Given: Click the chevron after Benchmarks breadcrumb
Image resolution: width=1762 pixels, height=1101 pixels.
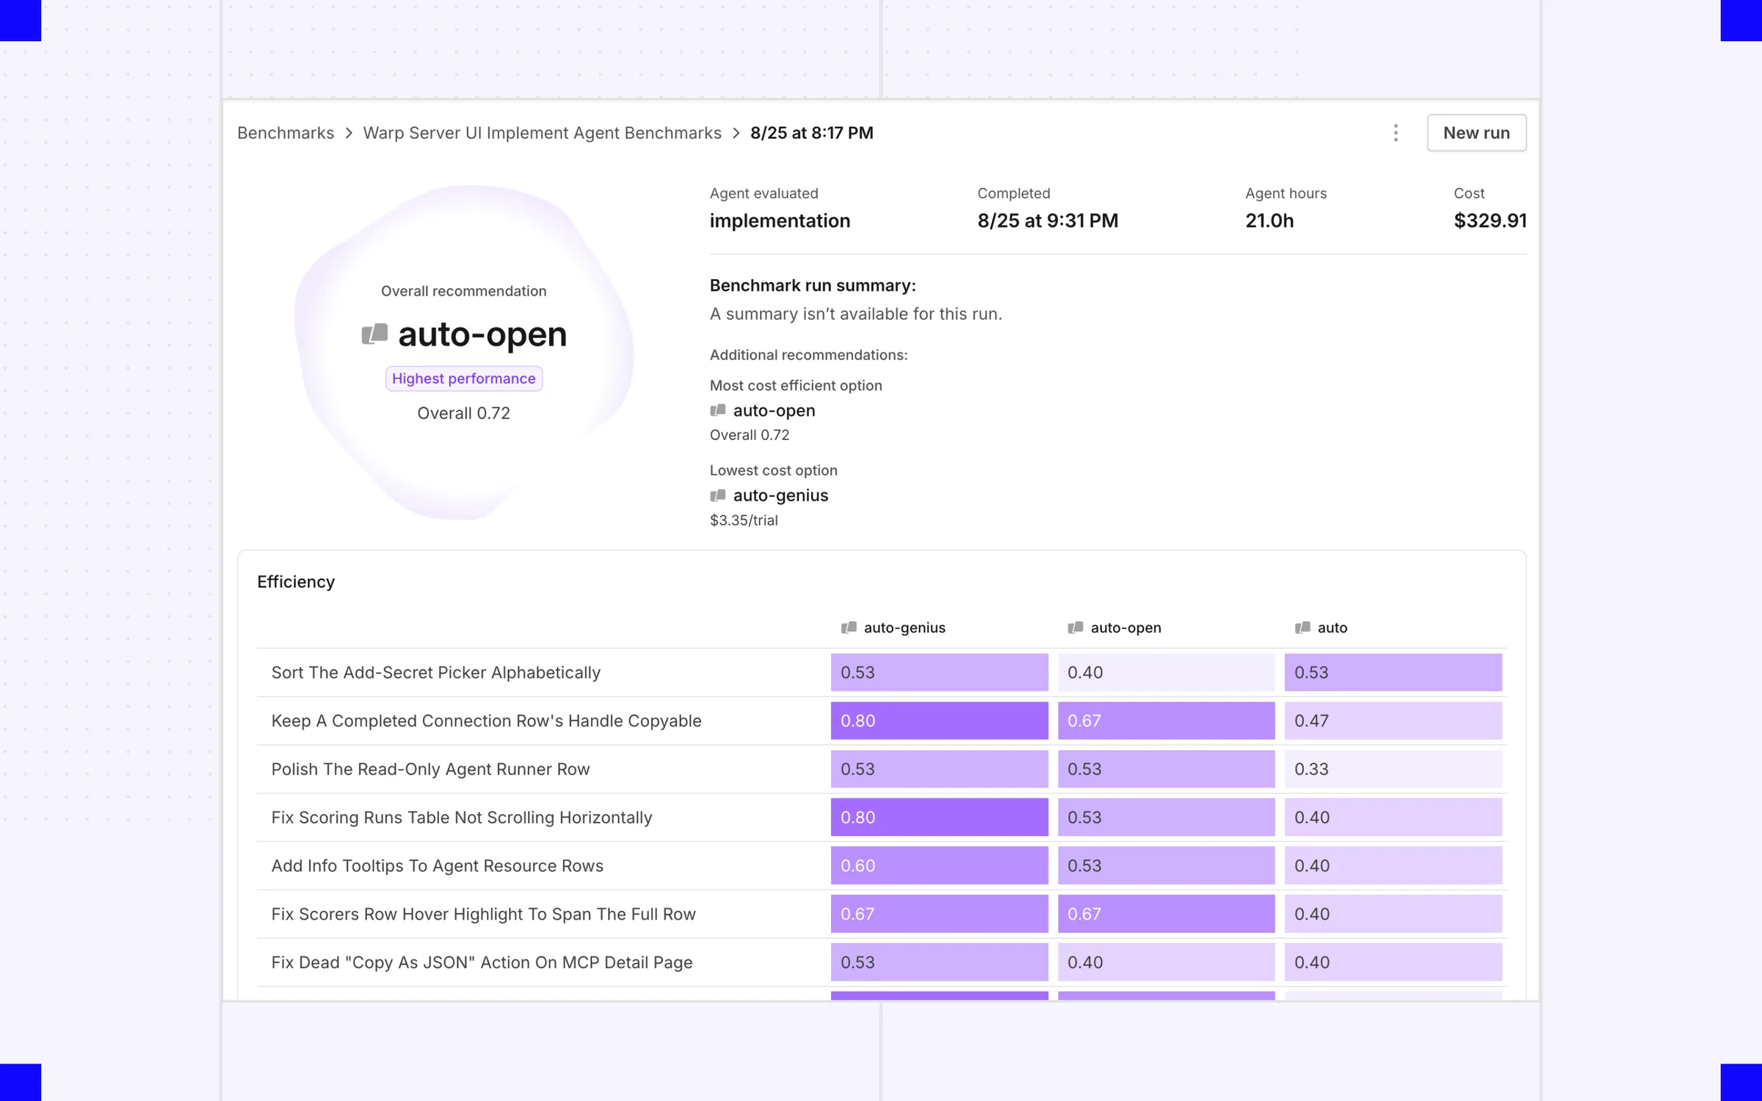Looking at the screenshot, I should tap(349, 133).
